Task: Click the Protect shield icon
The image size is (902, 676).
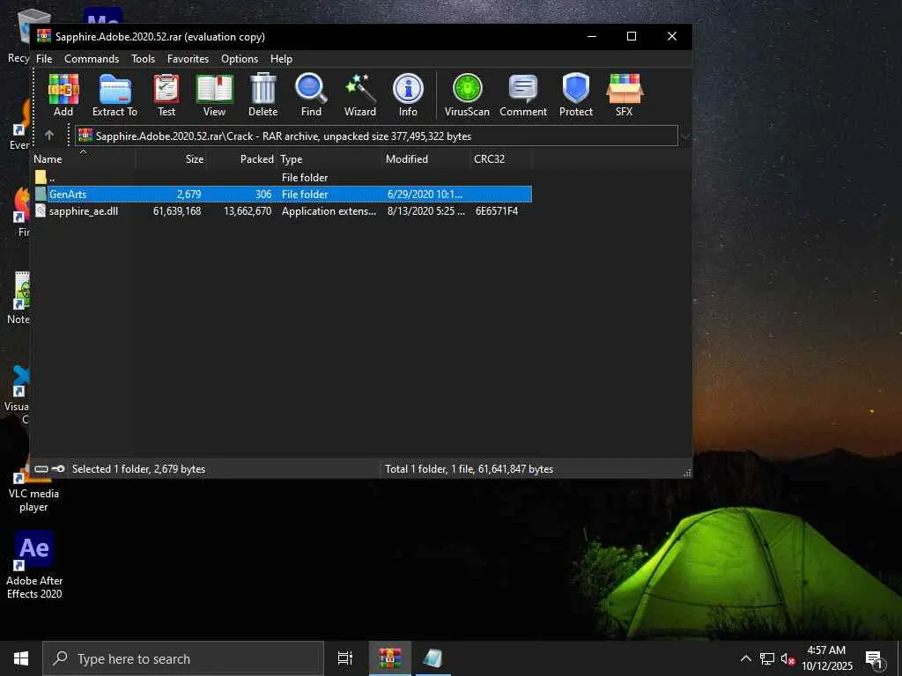Action: [x=576, y=95]
